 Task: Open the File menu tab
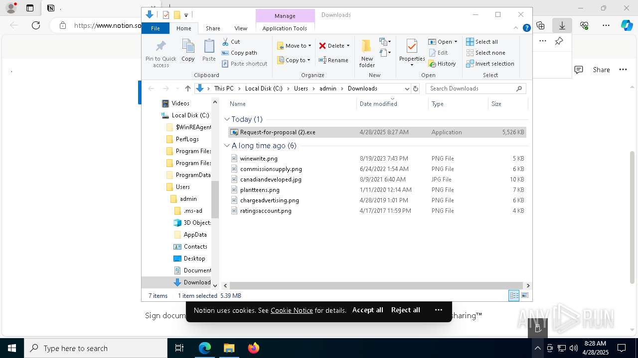pos(156,28)
